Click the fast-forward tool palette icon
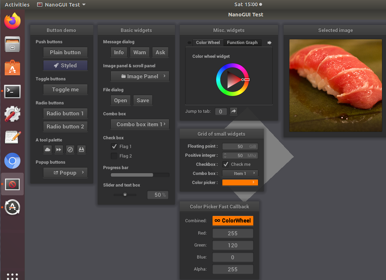386x280 pixels. tap(59, 149)
